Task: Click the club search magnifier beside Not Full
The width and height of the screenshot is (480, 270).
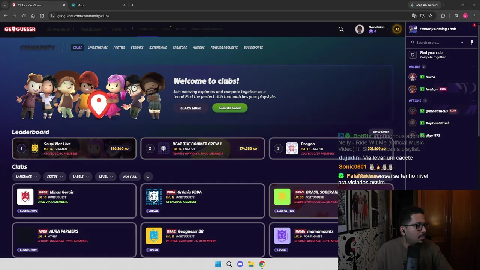Action: tap(148, 177)
